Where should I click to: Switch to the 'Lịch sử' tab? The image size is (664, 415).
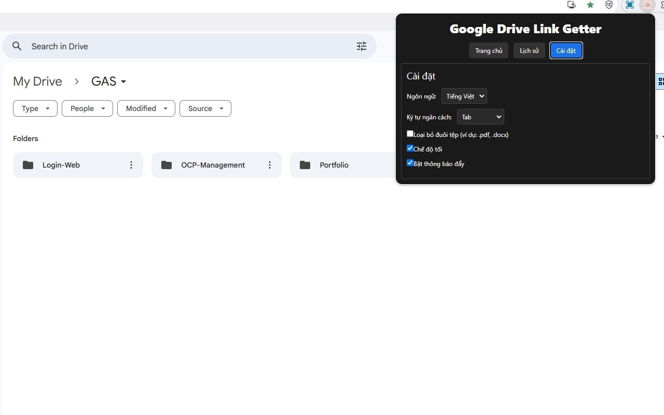[x=529, y=50]
